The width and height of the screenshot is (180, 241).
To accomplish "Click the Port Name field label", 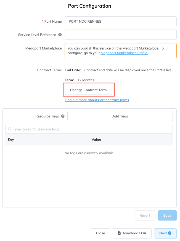I will click(53, 21).
